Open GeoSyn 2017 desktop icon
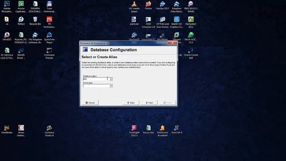Screen dimensions: 286x161 [163, 5]
